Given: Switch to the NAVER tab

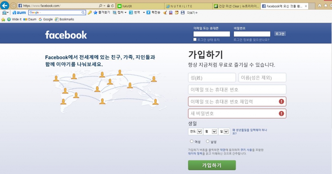Looking at the screenshot, I should coord(140,6).
